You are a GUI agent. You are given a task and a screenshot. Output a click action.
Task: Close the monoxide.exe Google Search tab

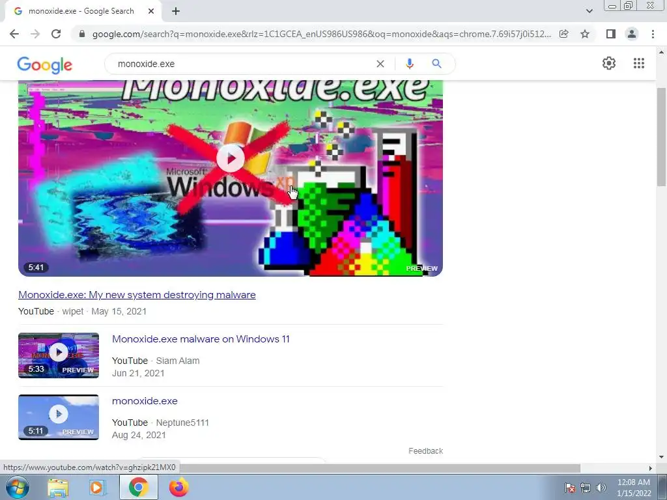(x=151, y=11)
